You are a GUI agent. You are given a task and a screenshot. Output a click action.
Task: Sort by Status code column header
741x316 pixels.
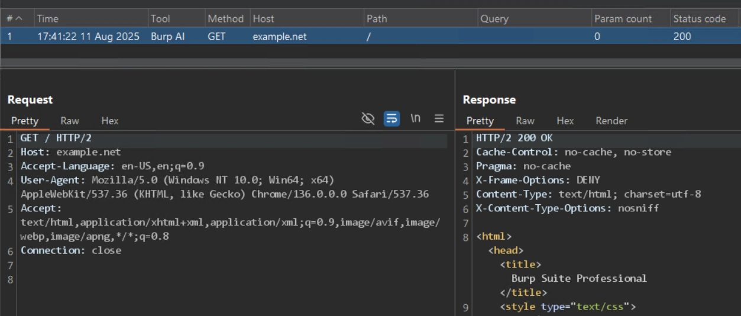coord(705,18)
